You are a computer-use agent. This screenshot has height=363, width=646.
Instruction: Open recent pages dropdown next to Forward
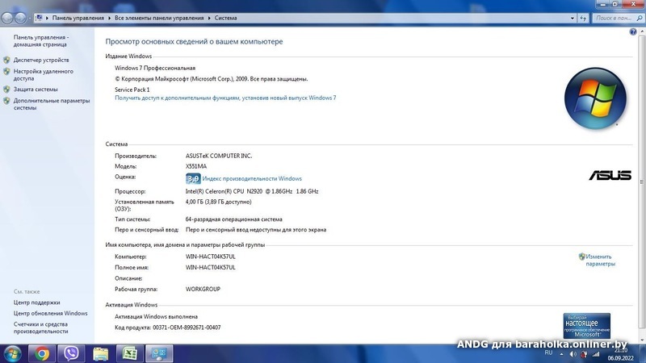click(30, 18)
